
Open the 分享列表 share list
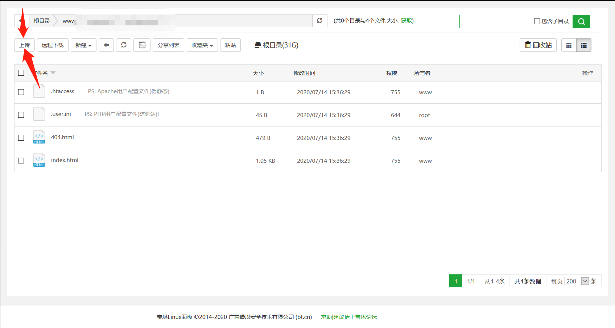[169, 45]
